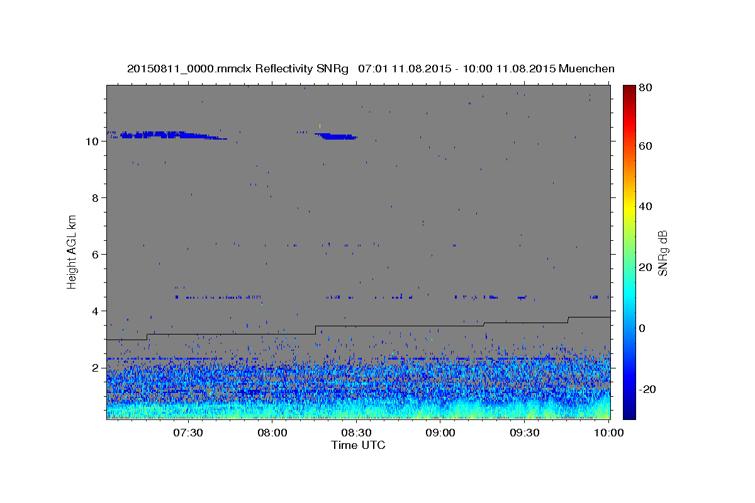Click the colorbar value 40

point(644,206)
